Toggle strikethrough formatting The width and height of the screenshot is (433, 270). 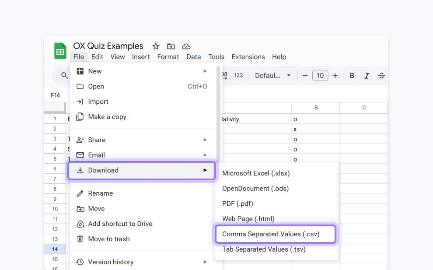coord(381,76)
